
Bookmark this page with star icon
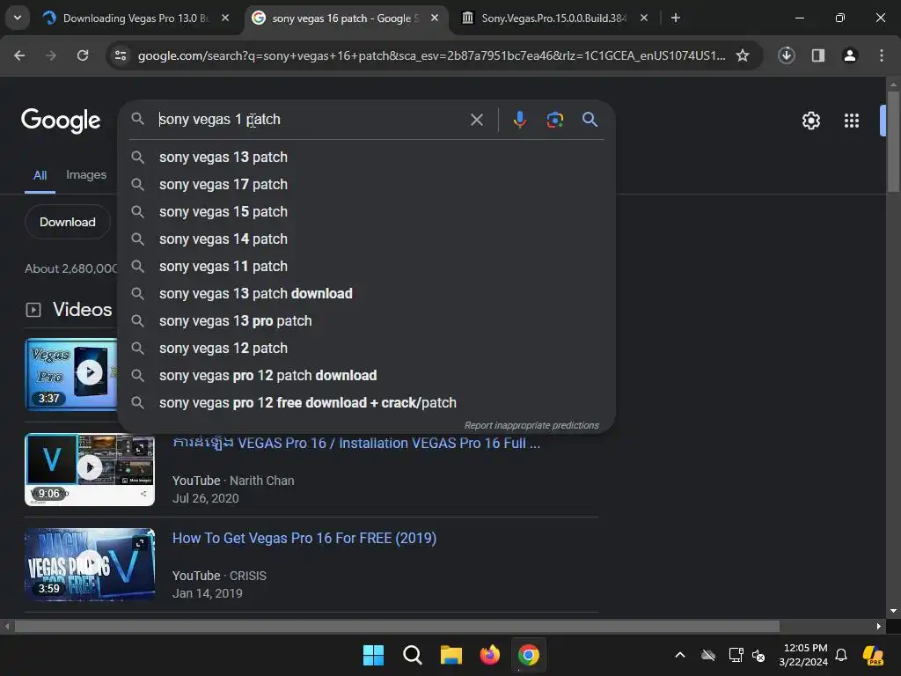coord(743,55)
